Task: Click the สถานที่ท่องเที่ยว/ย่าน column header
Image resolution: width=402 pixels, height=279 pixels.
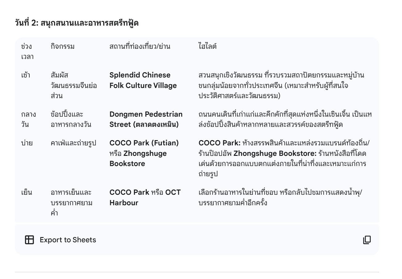Action: pyautogui.click(x=140, y=47)
